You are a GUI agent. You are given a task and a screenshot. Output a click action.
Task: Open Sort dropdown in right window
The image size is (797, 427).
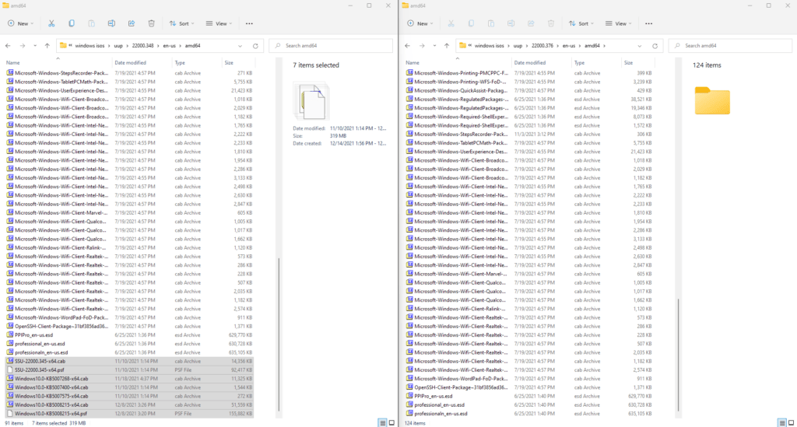(581, 23)
